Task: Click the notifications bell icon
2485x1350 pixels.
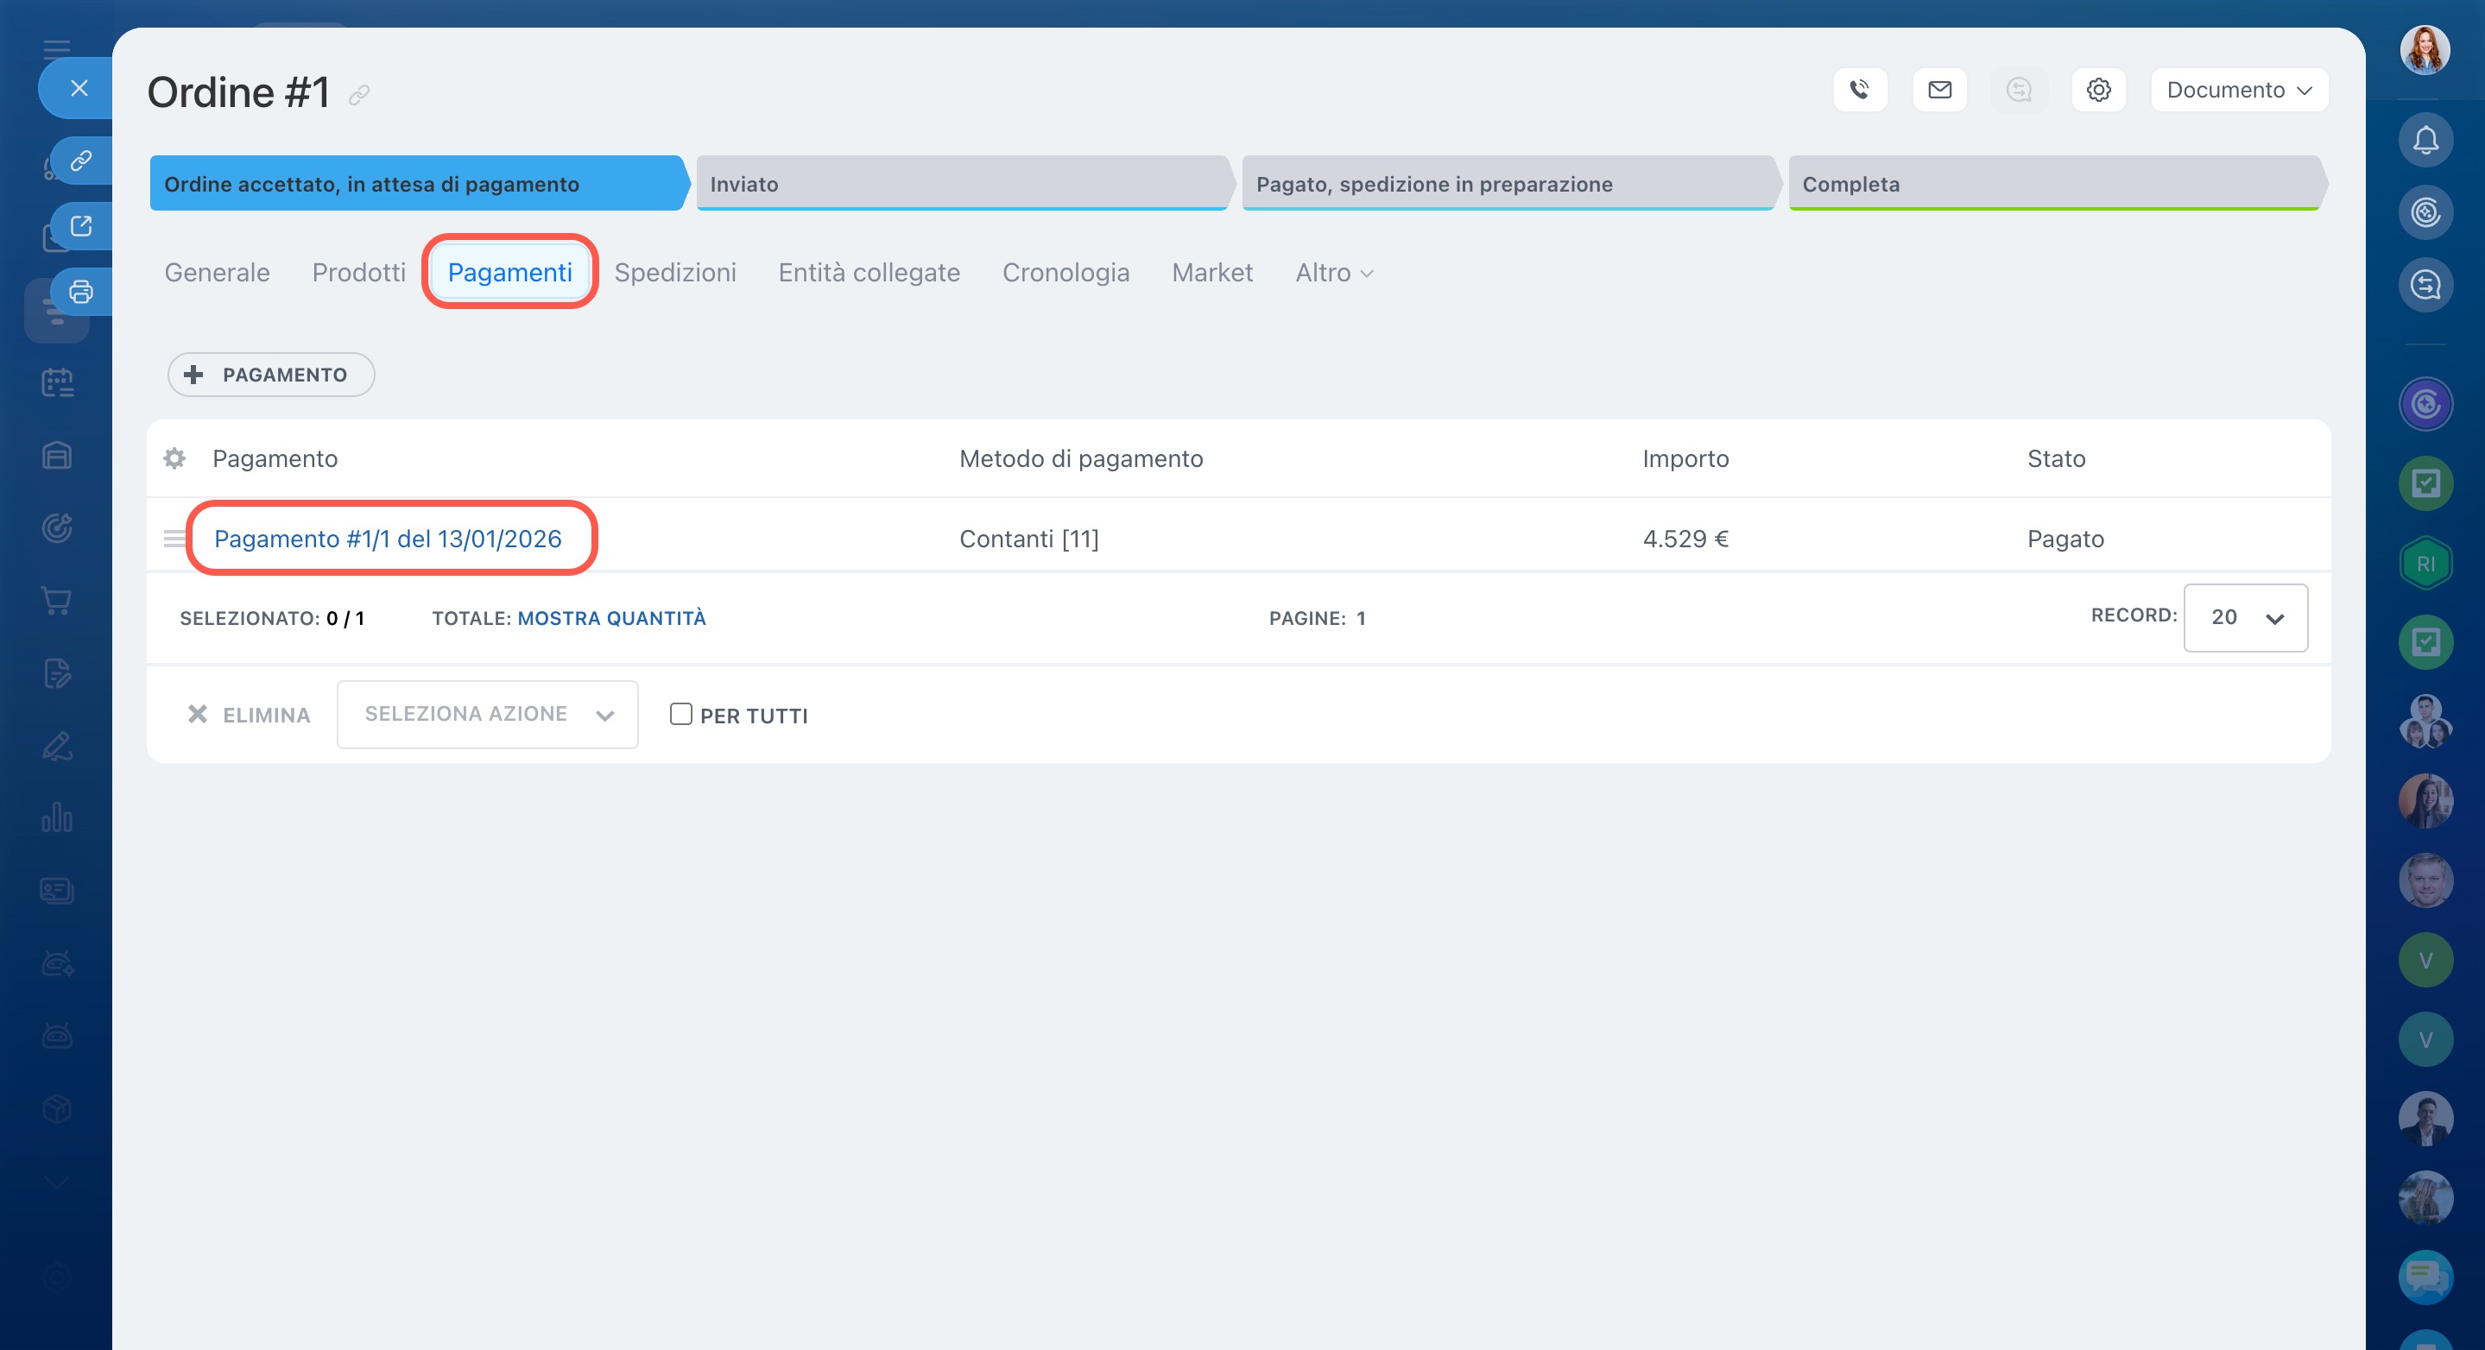Action: coord(2425,141)
